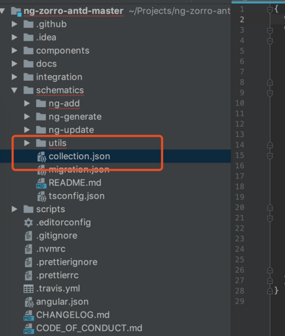The height and width of the screenshot is (336, 285).
Task: Click line number 29 in the gutter
Action: click(239, 301)
